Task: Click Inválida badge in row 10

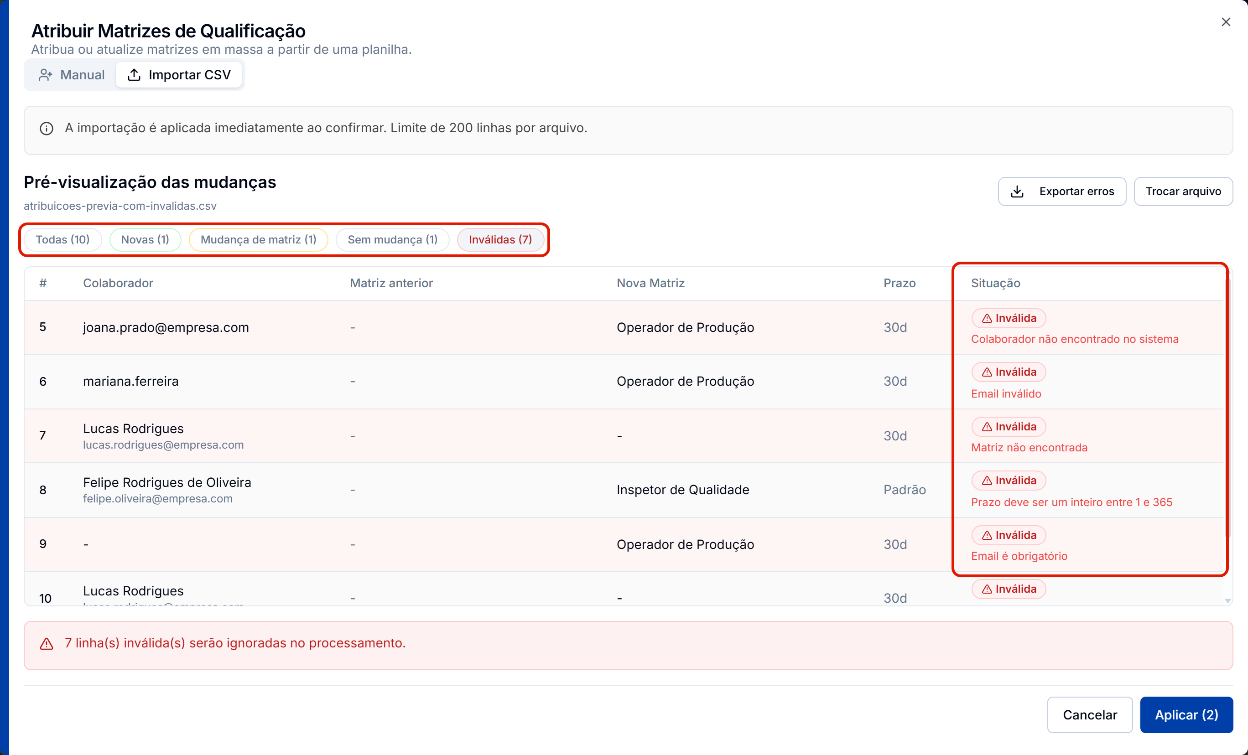Action: [x=1009, y=589]
